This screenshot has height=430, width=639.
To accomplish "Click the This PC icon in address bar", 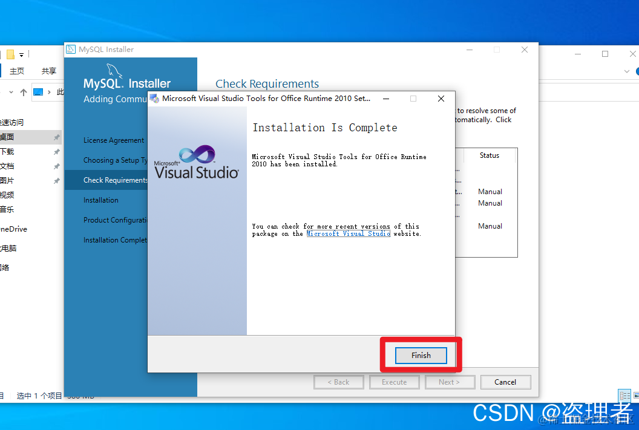I will 38,92.
